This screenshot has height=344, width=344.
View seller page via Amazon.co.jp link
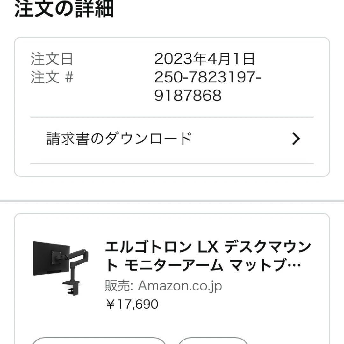click(x=178, y=286)
